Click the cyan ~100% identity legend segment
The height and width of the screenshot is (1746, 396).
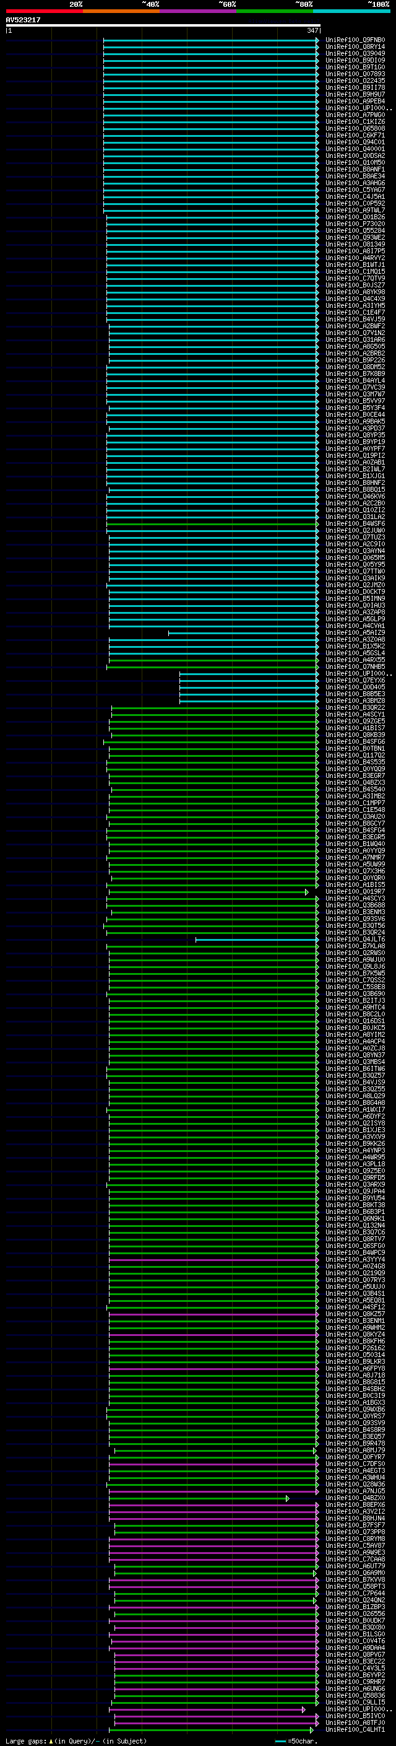click(352, 11)
